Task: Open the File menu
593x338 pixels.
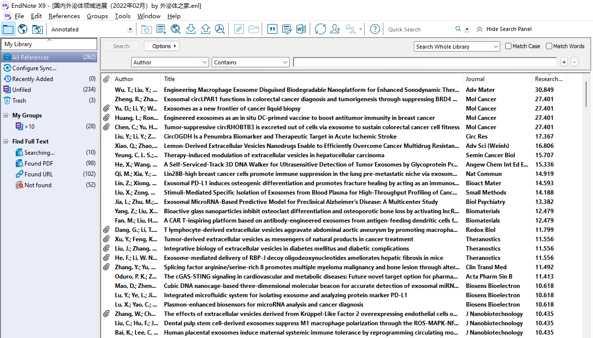Action: pyautogui.click(x=19, y=16)
